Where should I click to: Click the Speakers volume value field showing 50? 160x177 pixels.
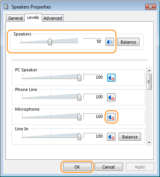92,41
